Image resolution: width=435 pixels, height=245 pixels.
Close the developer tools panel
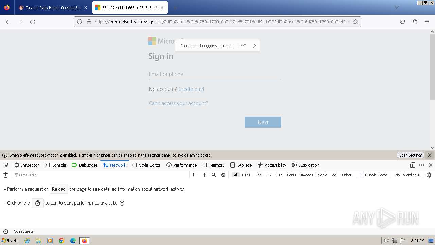coord(431,165)
